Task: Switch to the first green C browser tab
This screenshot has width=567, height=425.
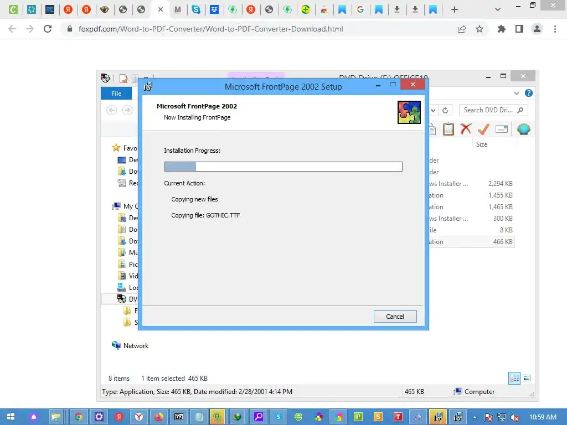Action: point(13,9)
